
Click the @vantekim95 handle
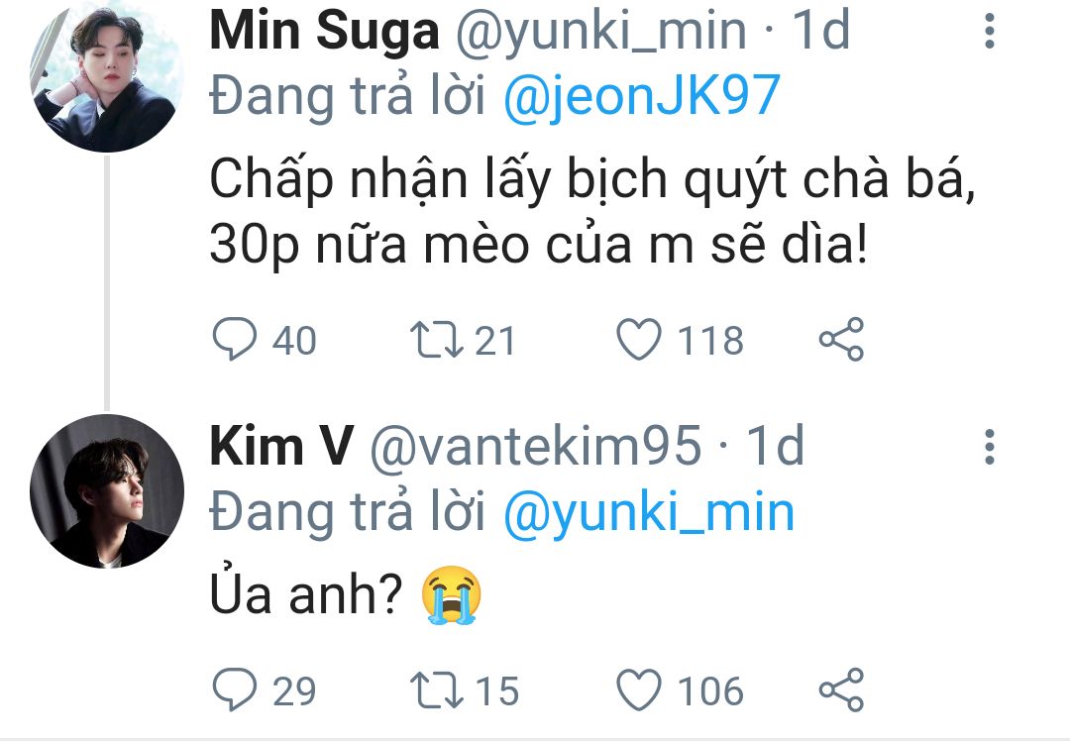click(x=535, y=448)
